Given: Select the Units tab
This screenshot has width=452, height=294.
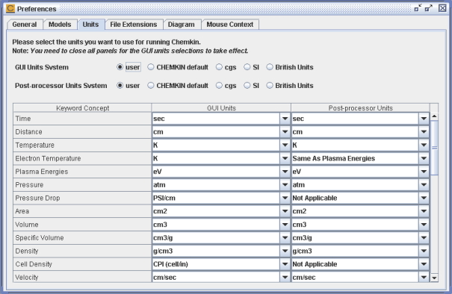Looking at the screenshot, I should 90,25.
